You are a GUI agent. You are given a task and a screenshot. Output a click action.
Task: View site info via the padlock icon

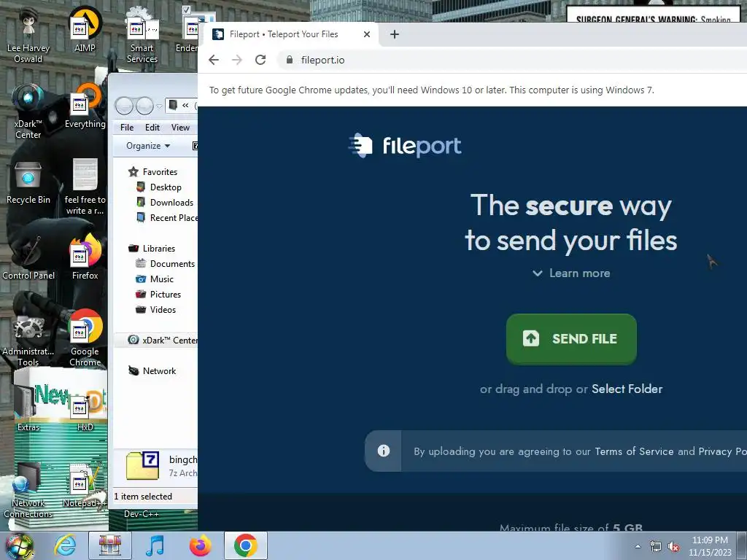point(289,60)
